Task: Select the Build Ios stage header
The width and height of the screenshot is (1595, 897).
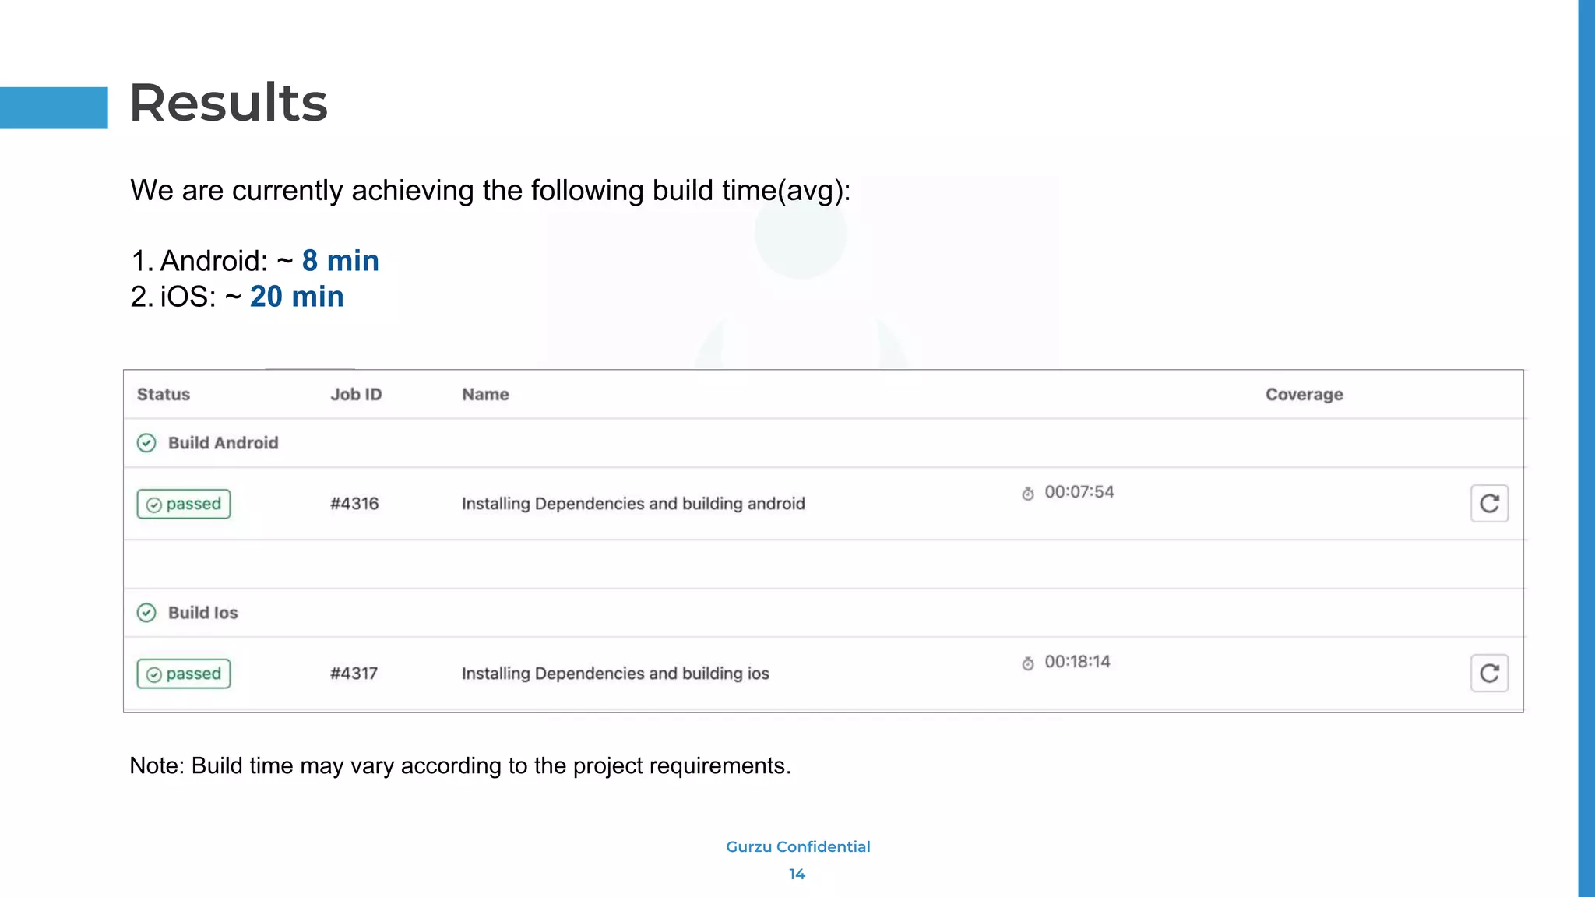Action: [203, 613]
